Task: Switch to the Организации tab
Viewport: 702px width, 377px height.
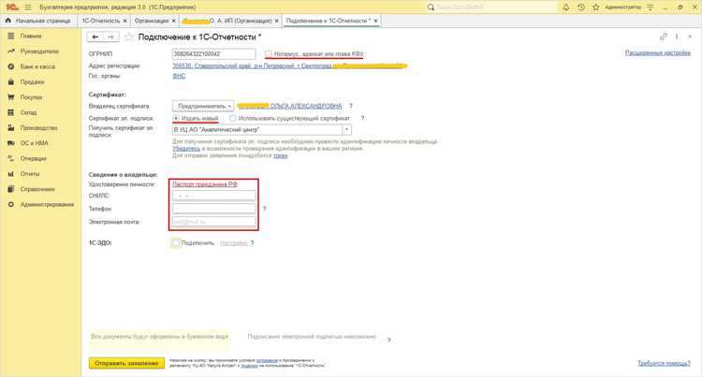Action: 152,21
